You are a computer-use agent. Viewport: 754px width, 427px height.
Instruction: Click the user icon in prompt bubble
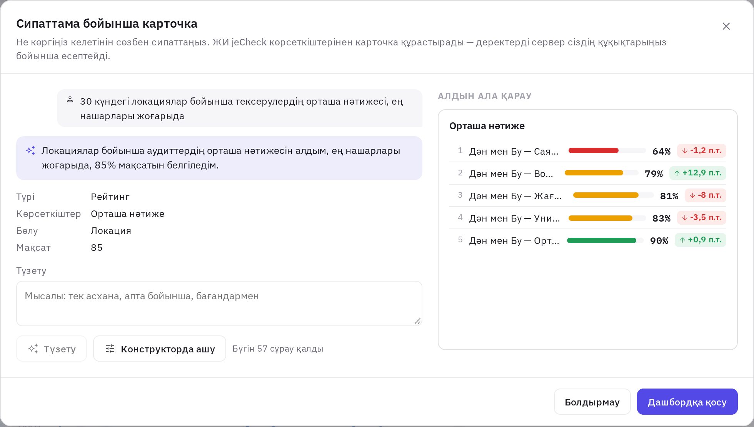70,100
